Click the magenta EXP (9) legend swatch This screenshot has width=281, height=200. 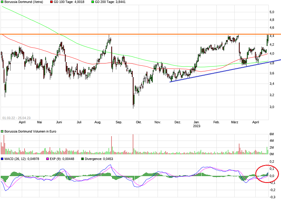pos(48,159)
